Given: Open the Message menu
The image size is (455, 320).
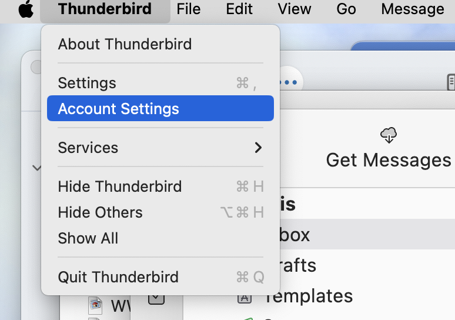Looking at the screenshot, I should click(x=412, y=9).
